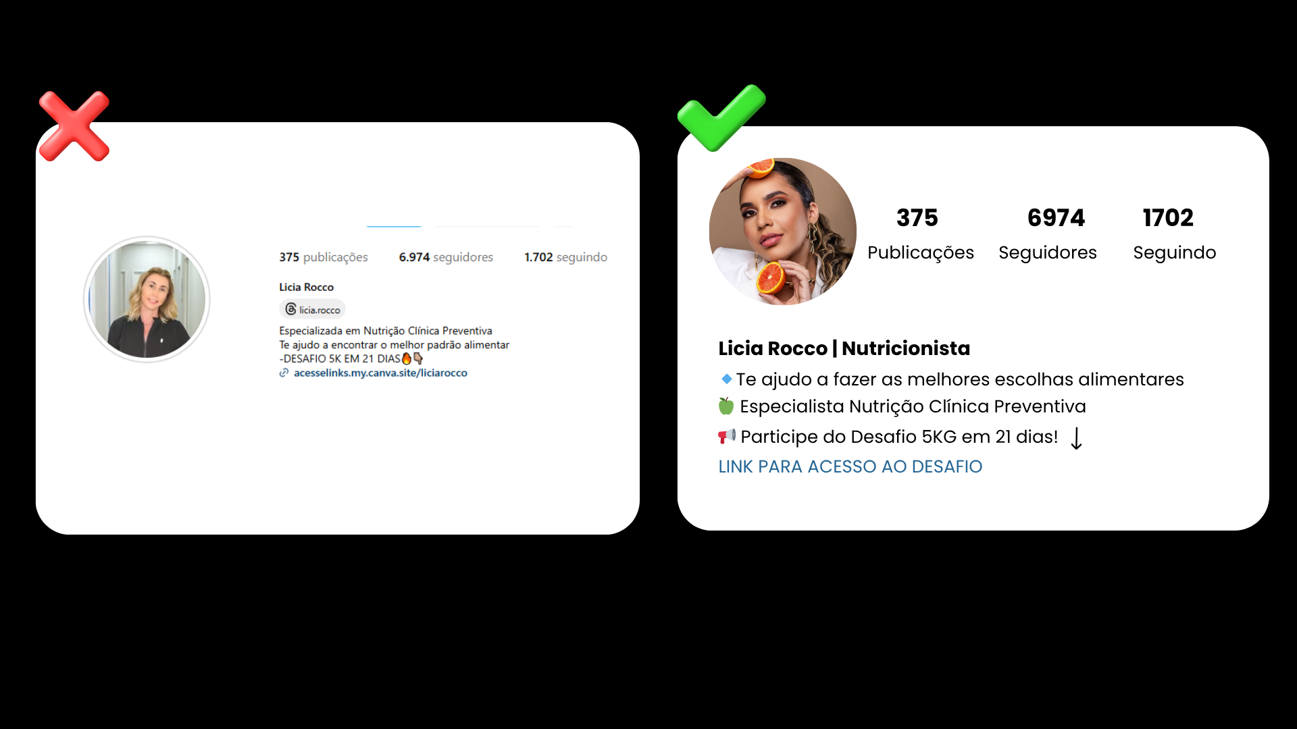Screen dimensions: 1297x729
Task: Click the red X mark icon
Action: click(x=74, y=126)
